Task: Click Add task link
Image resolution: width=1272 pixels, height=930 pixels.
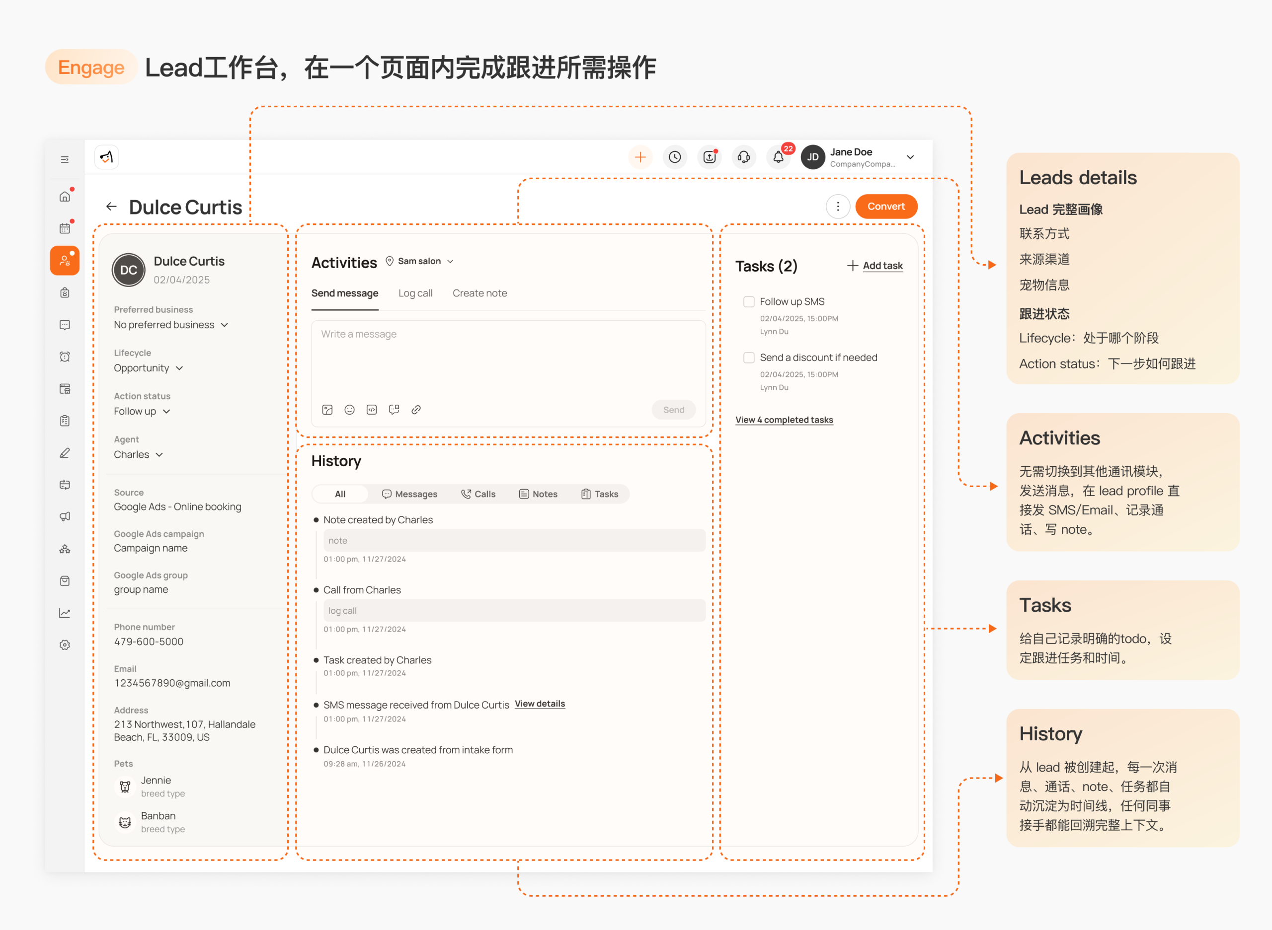Action: tap(875, 266)
